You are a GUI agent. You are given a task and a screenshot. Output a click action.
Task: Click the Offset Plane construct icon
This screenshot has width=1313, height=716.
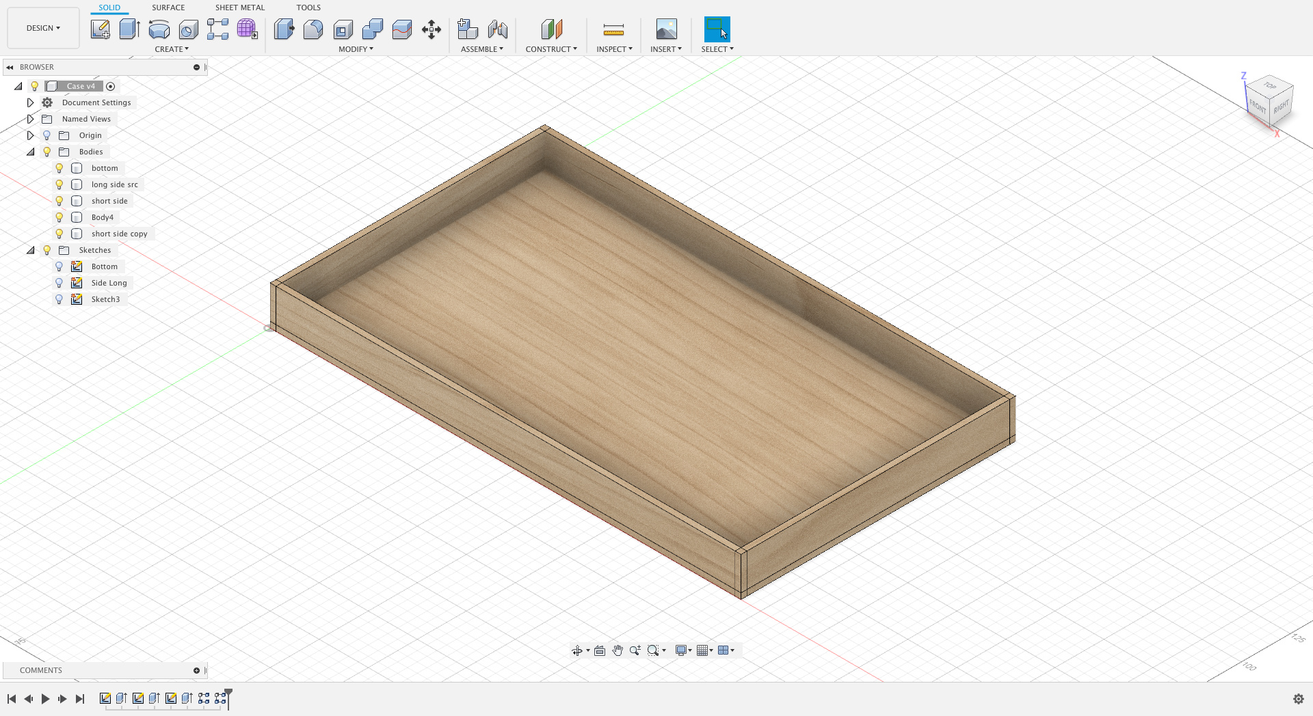pos(551,29)
